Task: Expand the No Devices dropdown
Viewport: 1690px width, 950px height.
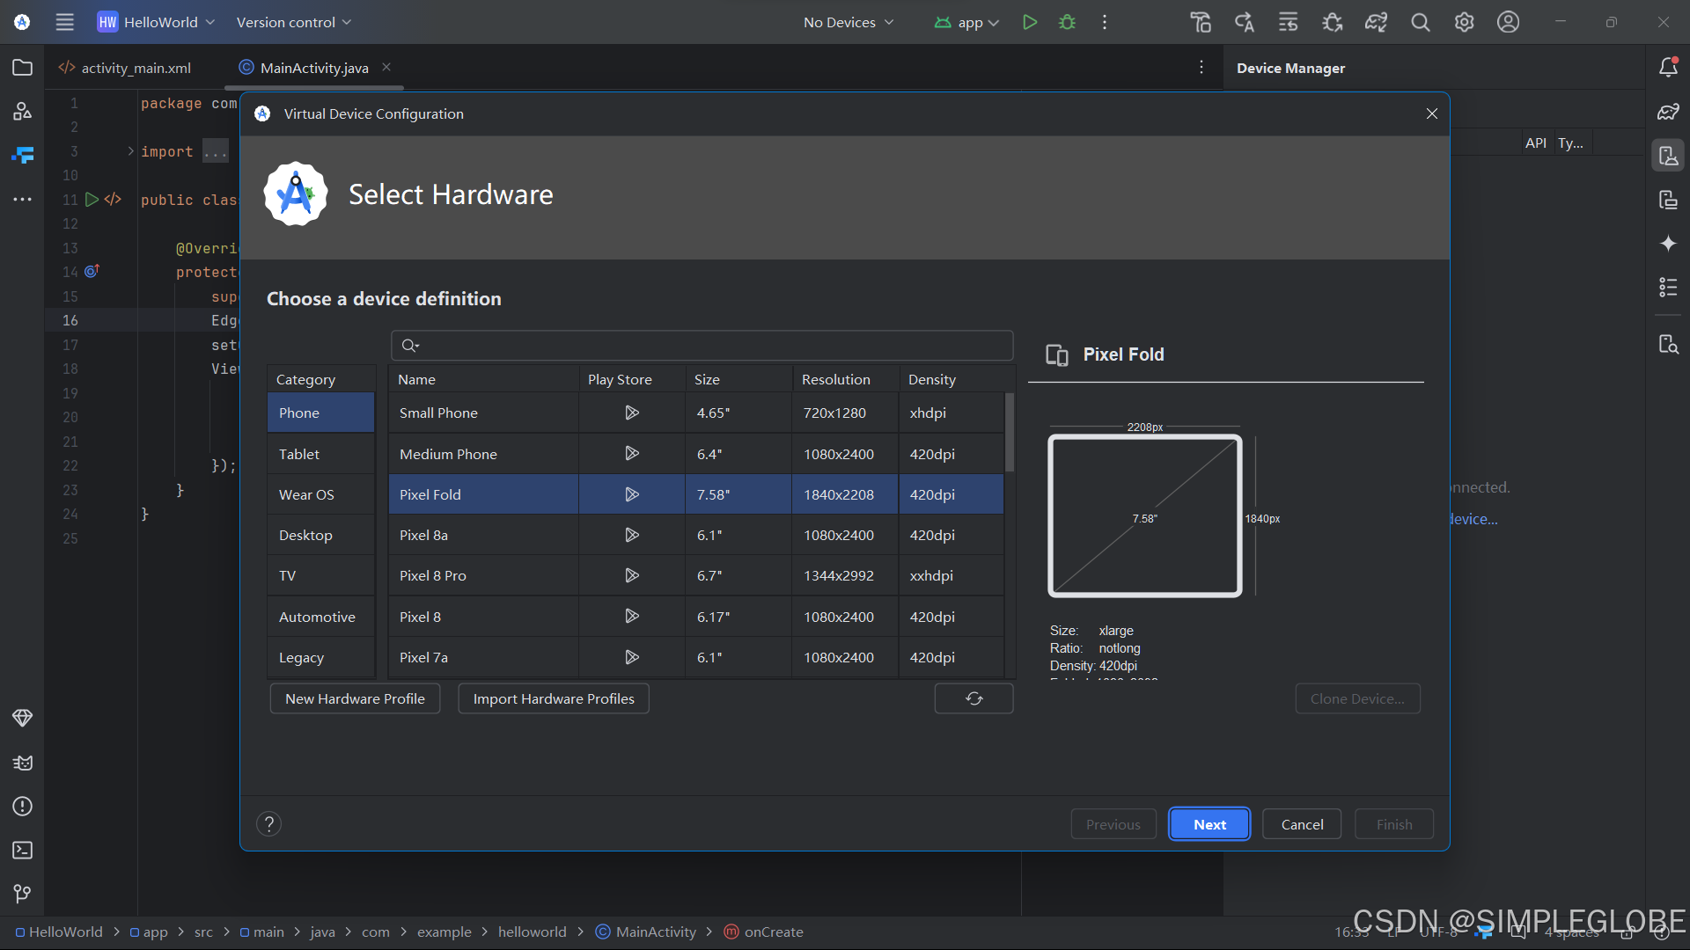Action: [848, 22]
